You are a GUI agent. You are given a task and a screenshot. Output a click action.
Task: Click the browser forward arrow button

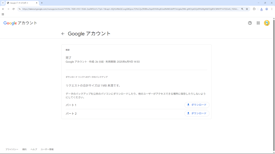[x=8, y=9]
